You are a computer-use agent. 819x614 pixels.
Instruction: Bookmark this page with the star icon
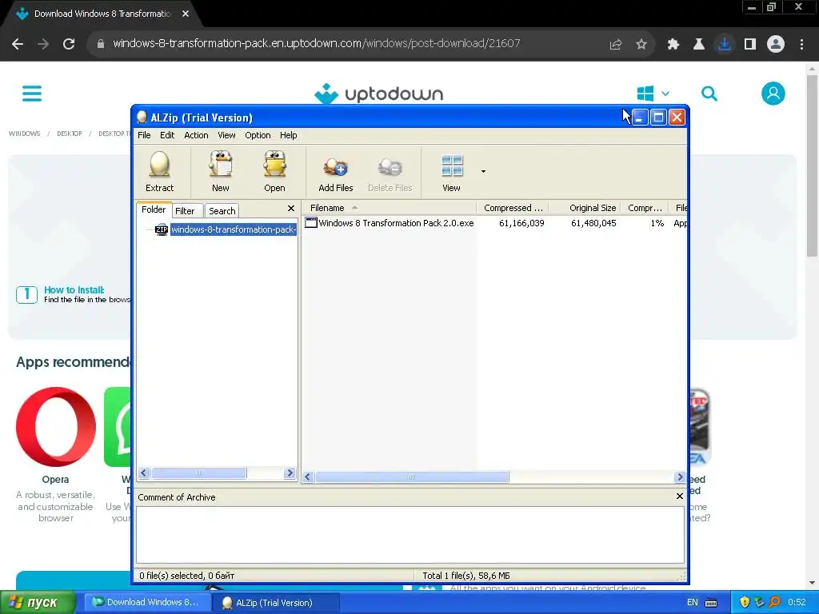coord(641,45)
